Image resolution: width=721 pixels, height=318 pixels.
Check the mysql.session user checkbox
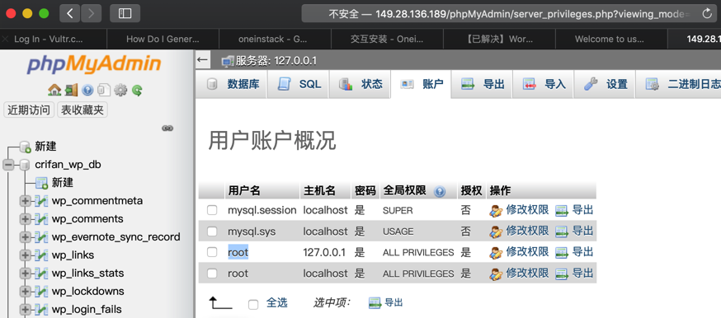click(211, 211)
